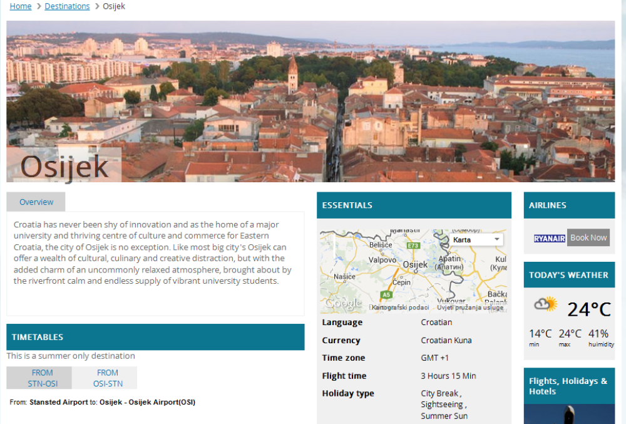Click the Flights, Holidays & Hotels panel heading

568,386
